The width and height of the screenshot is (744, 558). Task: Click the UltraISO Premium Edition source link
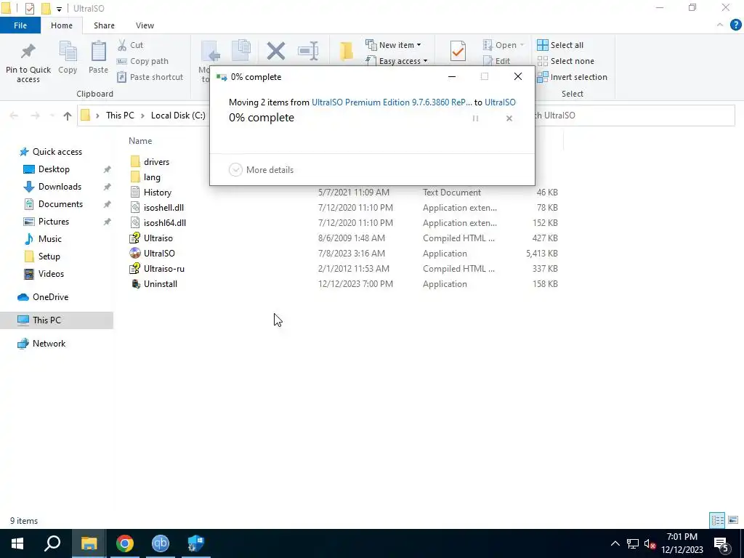point(392,102)
